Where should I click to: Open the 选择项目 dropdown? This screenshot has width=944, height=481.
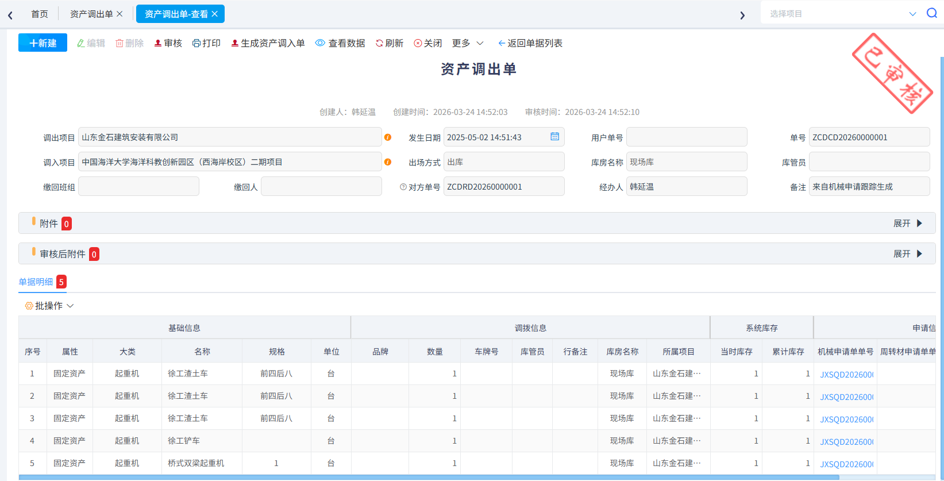tap(842, 13)
